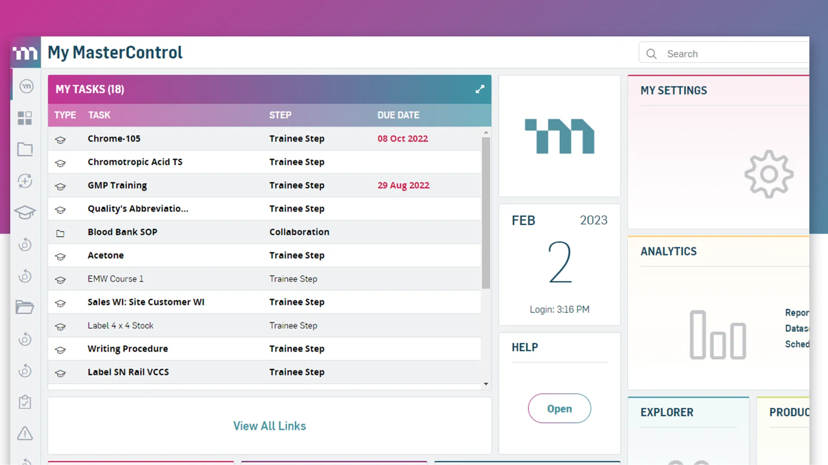Open the Writing Procedure task
The height and width of the screenshot is (465, 828).
128,349
